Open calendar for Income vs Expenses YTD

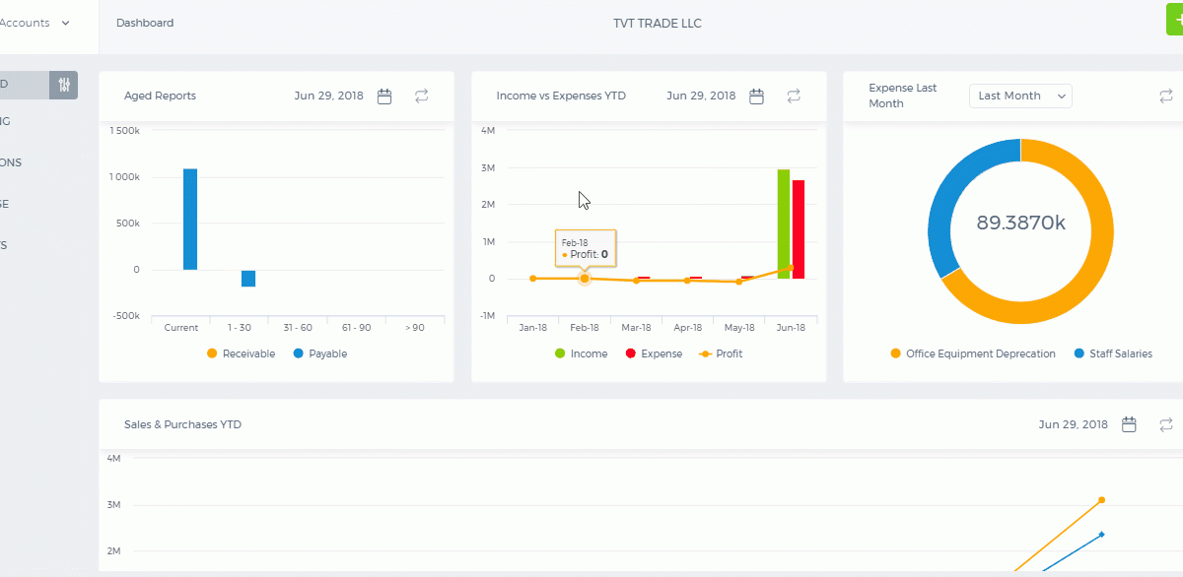coord(756,96)
